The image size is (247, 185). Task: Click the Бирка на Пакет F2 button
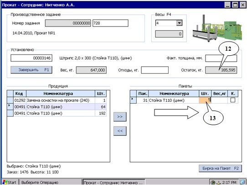tap(220, 168)
